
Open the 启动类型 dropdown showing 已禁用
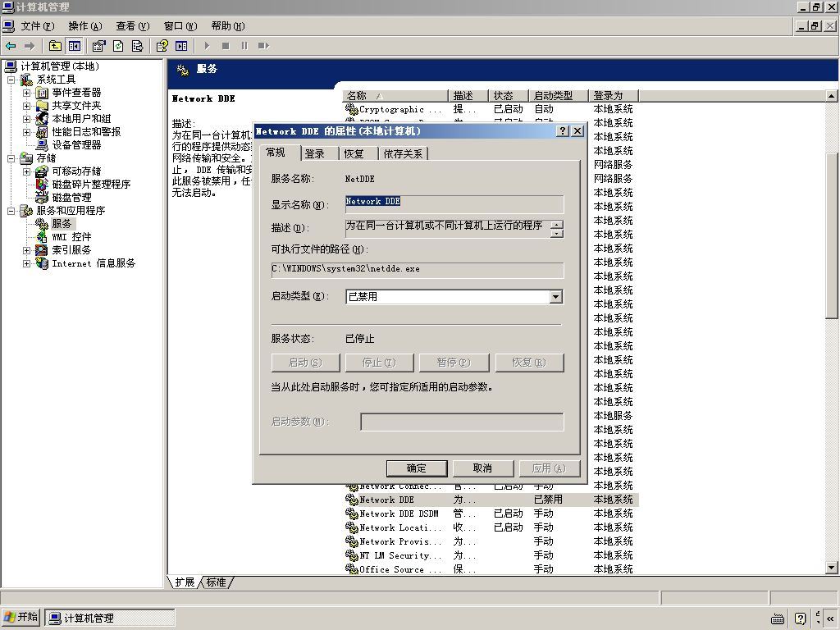556,297
